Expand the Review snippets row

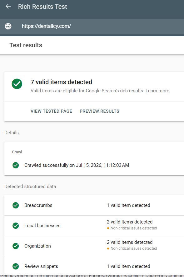point(94,266)
